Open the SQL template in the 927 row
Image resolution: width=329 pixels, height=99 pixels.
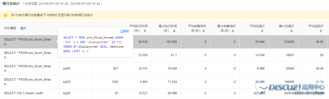(x=28, y=69)
